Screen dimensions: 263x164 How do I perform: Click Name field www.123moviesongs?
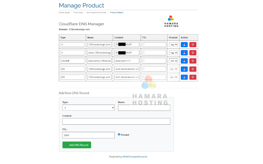coord(99,53)
